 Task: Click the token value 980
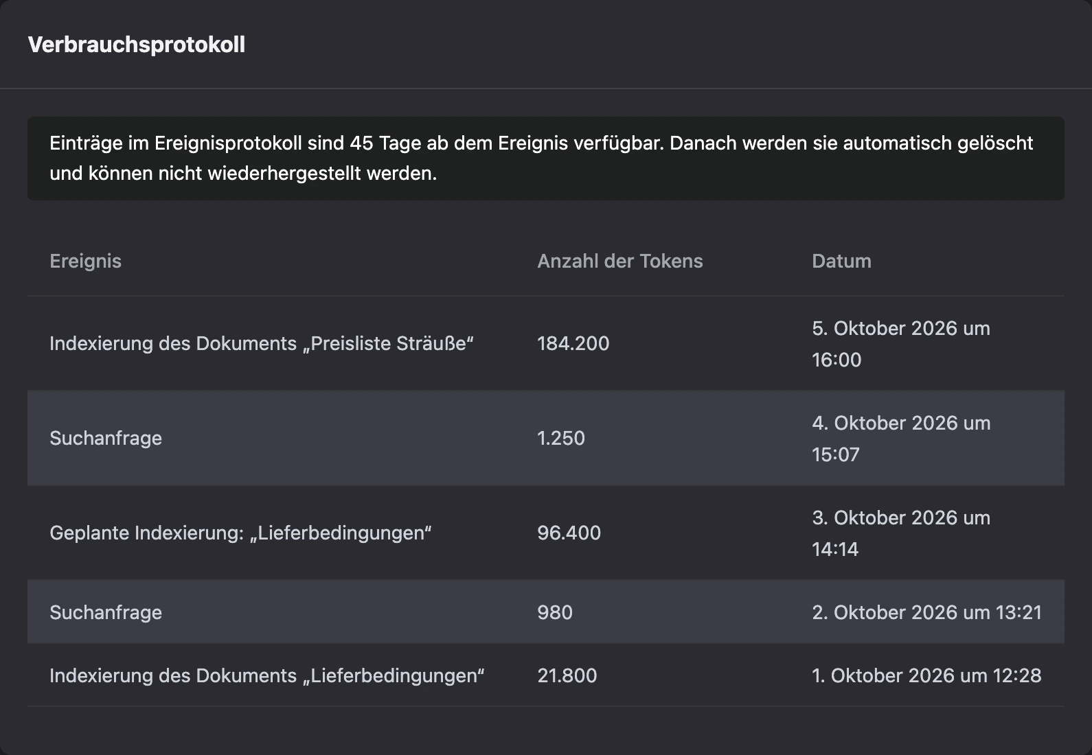(555, 612)
